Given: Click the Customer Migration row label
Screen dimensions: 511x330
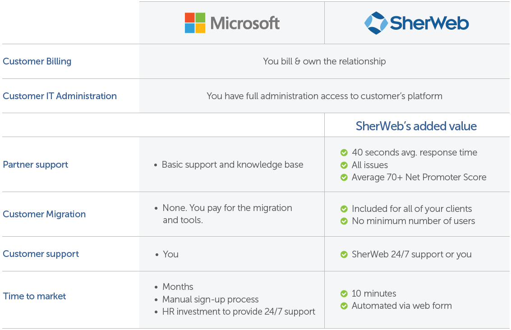Looking at the screenshot, I should [44, 214].
